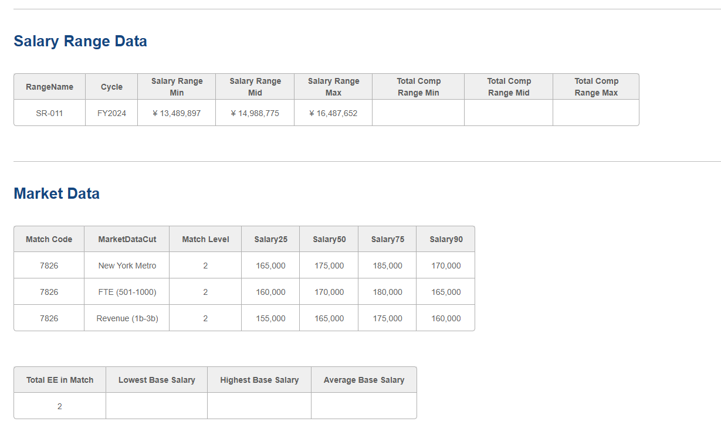This screenshot has width=721, height=442.
Task: Click the Total EE in Match value 2
Action: (59, 406)
